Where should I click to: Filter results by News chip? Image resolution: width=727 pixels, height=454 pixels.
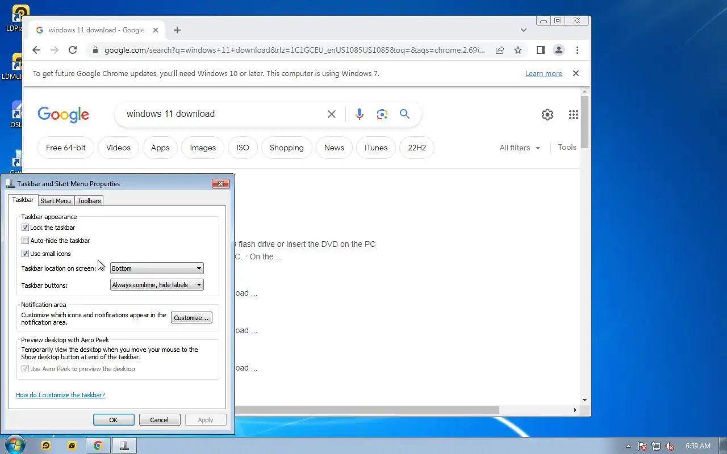pyautogui.click(x=334, y=148)
